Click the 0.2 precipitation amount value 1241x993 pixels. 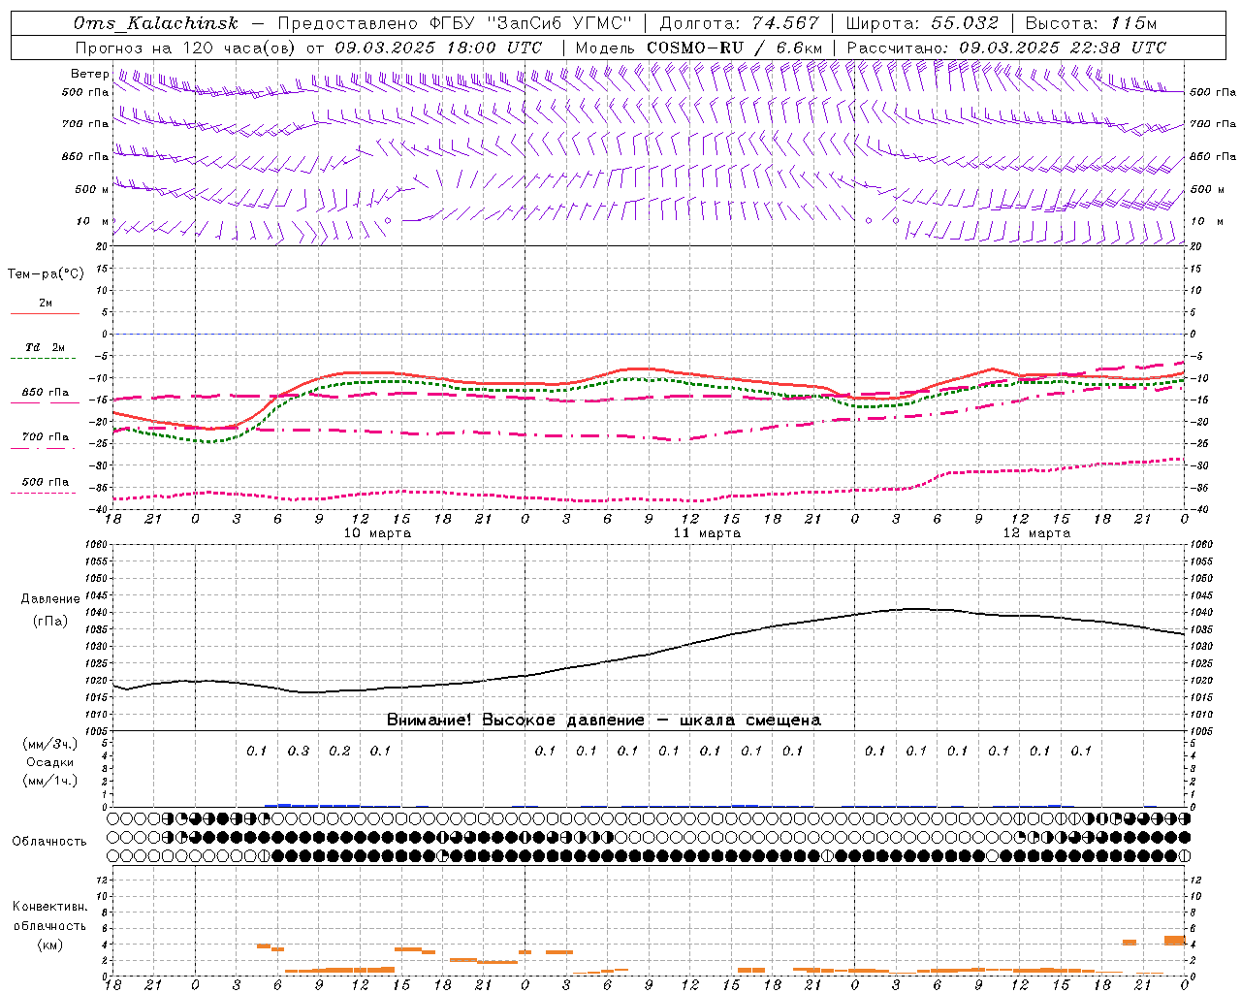[x=339, y=751]
